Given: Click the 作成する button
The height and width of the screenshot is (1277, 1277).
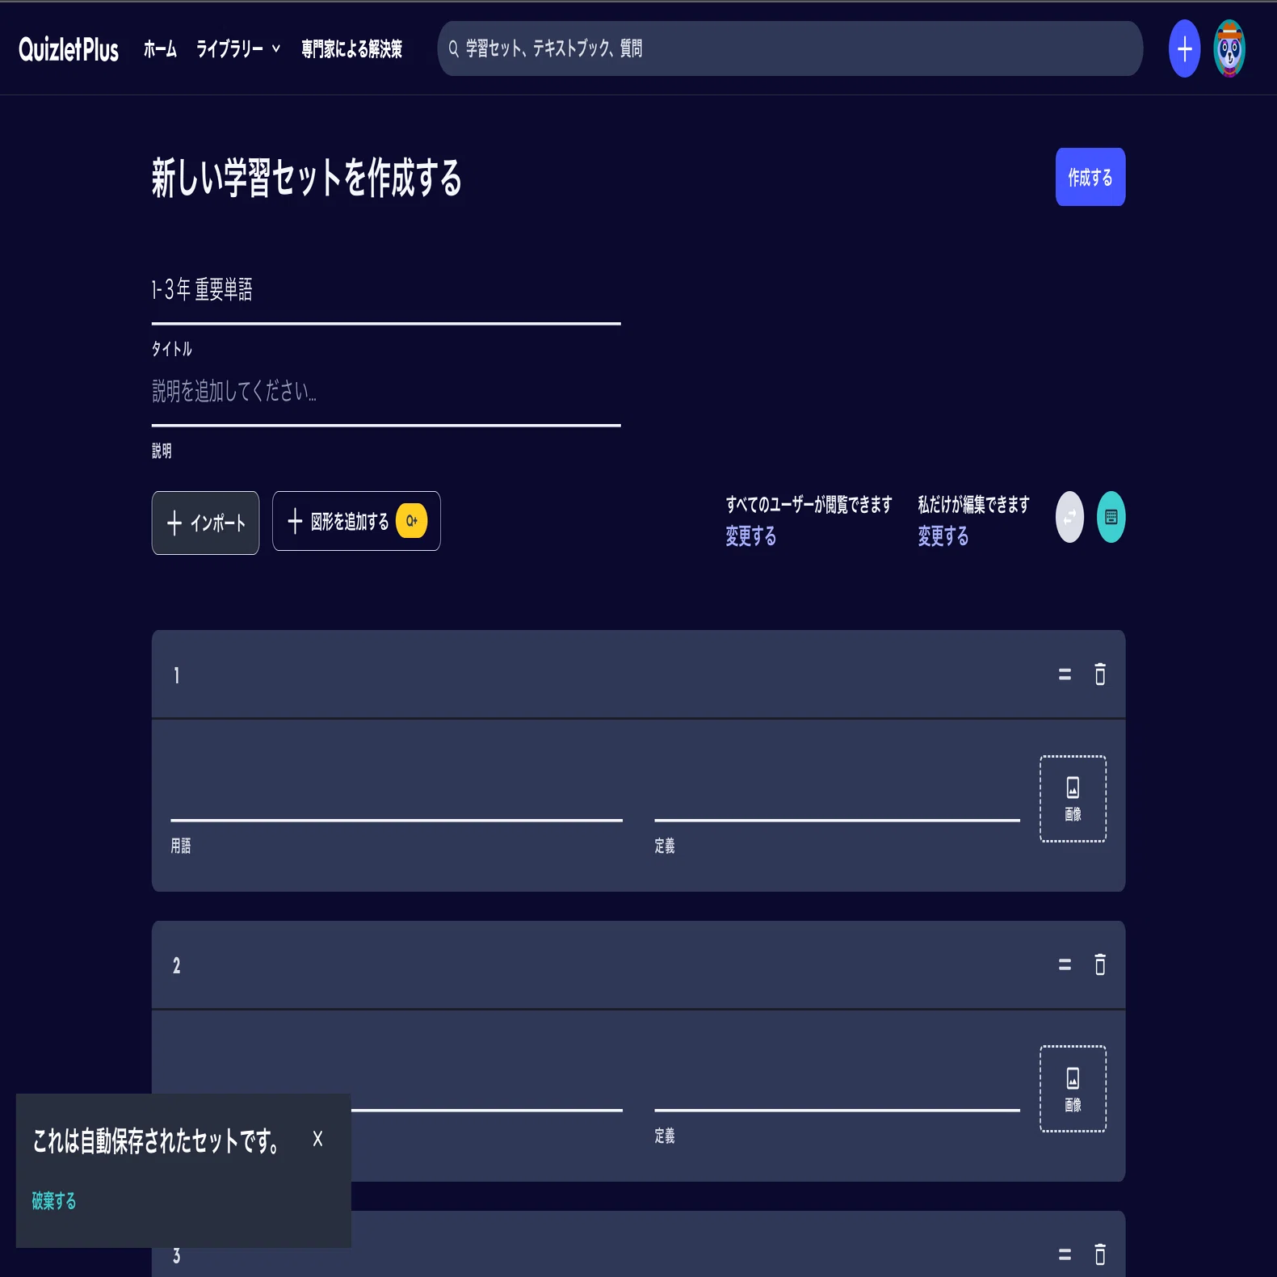Looking at the screenshot, I should pyautogui.click(x=1090, y=177).
